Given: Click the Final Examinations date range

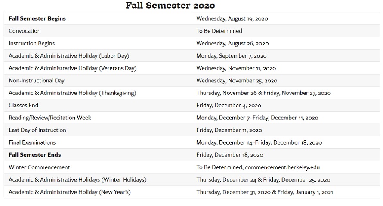Looking at the screenshot, I should click(259, 142).
